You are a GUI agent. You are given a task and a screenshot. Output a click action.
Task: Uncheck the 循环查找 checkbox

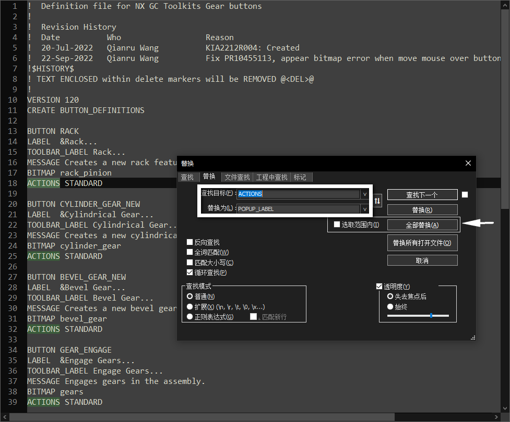click(189, 272)
